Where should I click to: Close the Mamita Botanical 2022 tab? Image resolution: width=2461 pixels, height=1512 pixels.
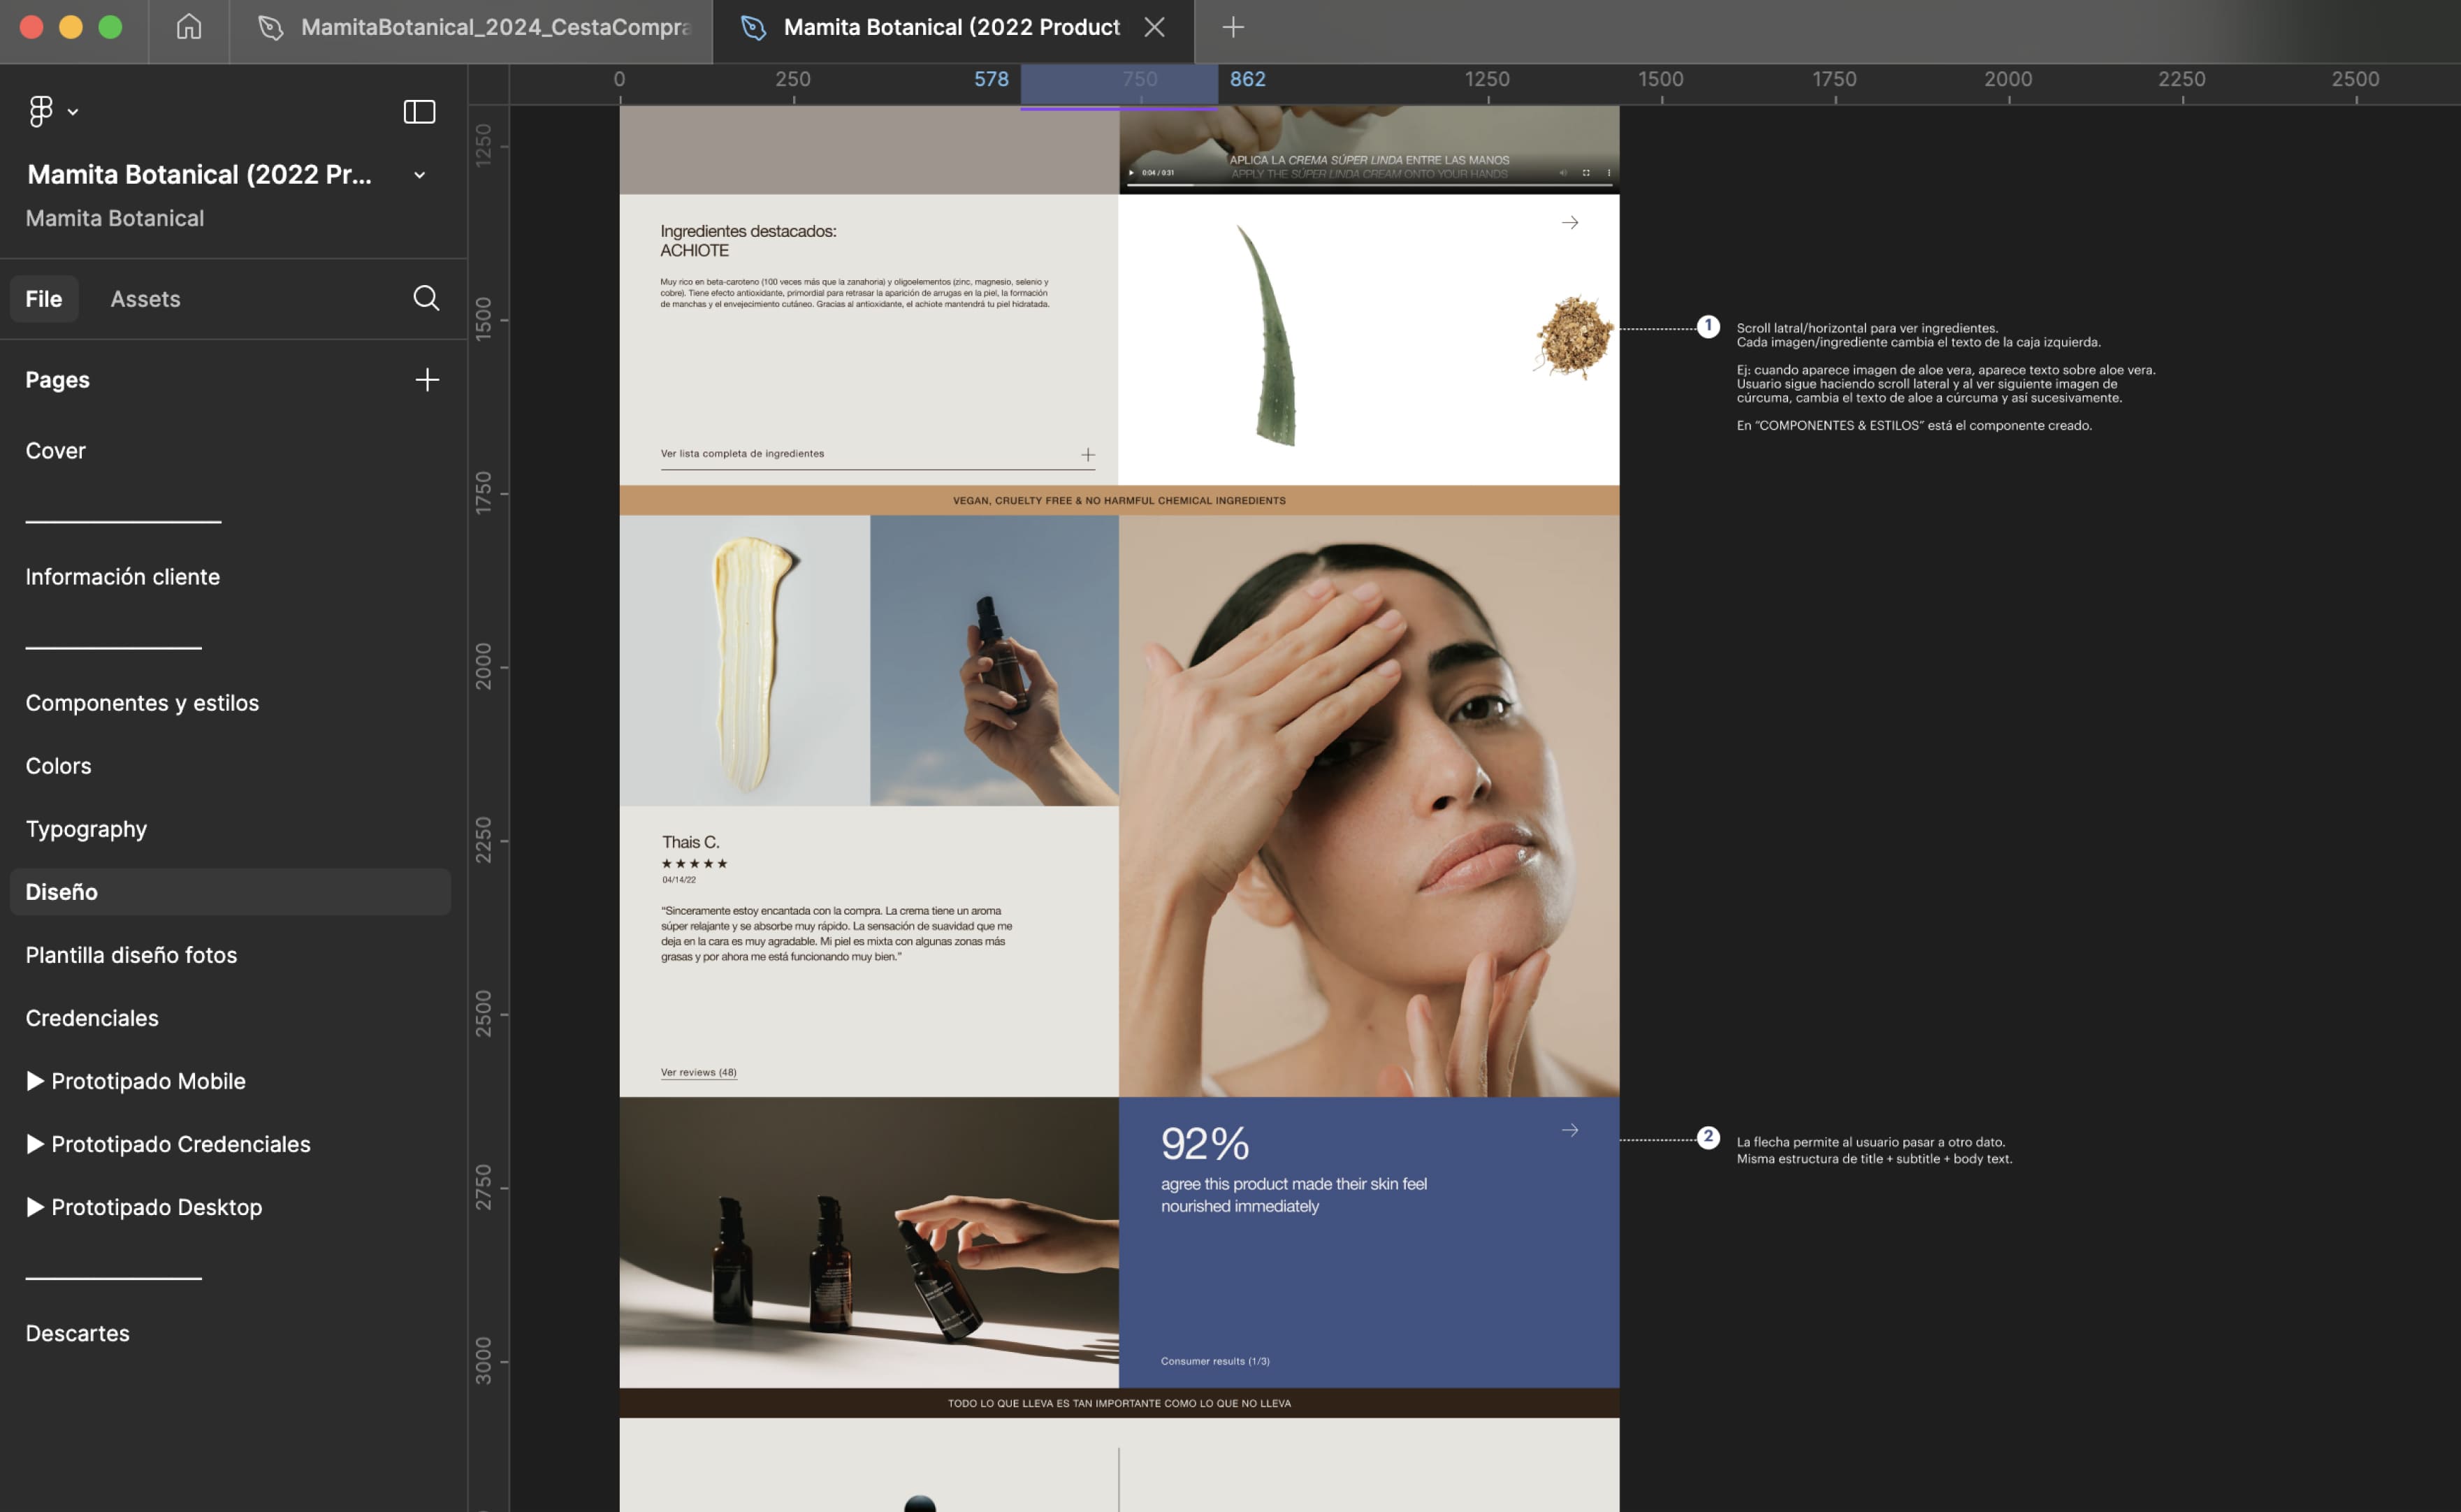(1155, 27)
